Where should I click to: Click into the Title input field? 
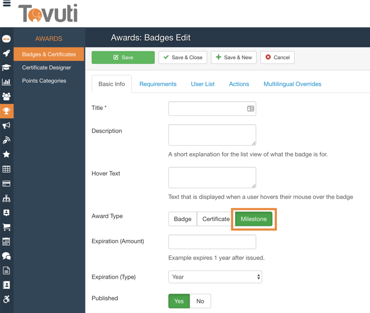(x=207, y=109)
